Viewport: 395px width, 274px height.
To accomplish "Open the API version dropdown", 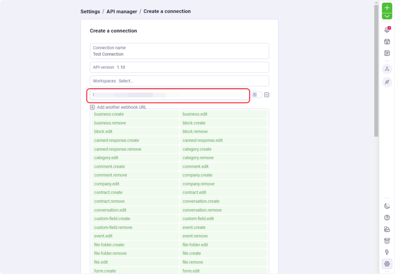I will [179, 67].
